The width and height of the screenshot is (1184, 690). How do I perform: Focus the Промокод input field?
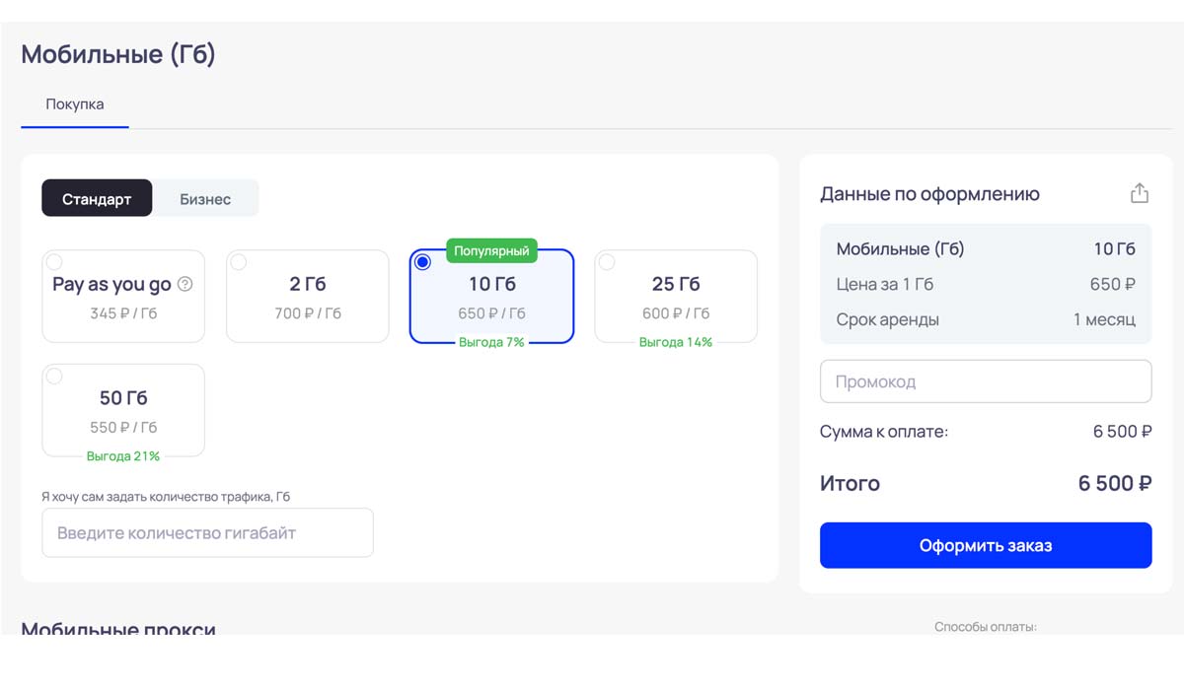(985, 381)
